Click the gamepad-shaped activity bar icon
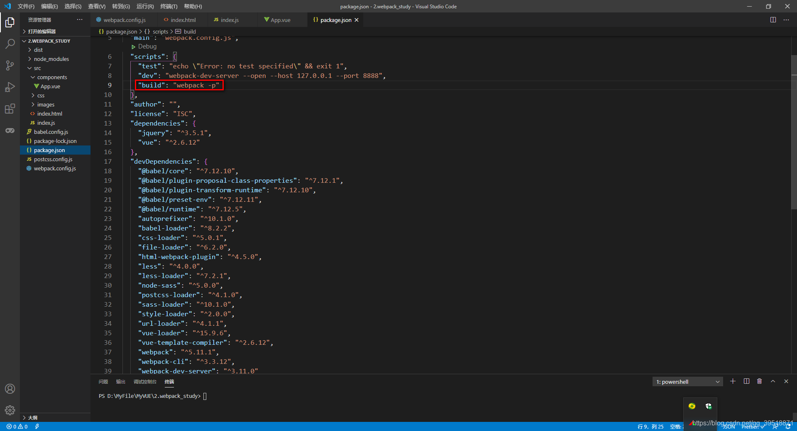Viewport: 797px width, 431px height. pyautogui.click(x=10, y=131)
